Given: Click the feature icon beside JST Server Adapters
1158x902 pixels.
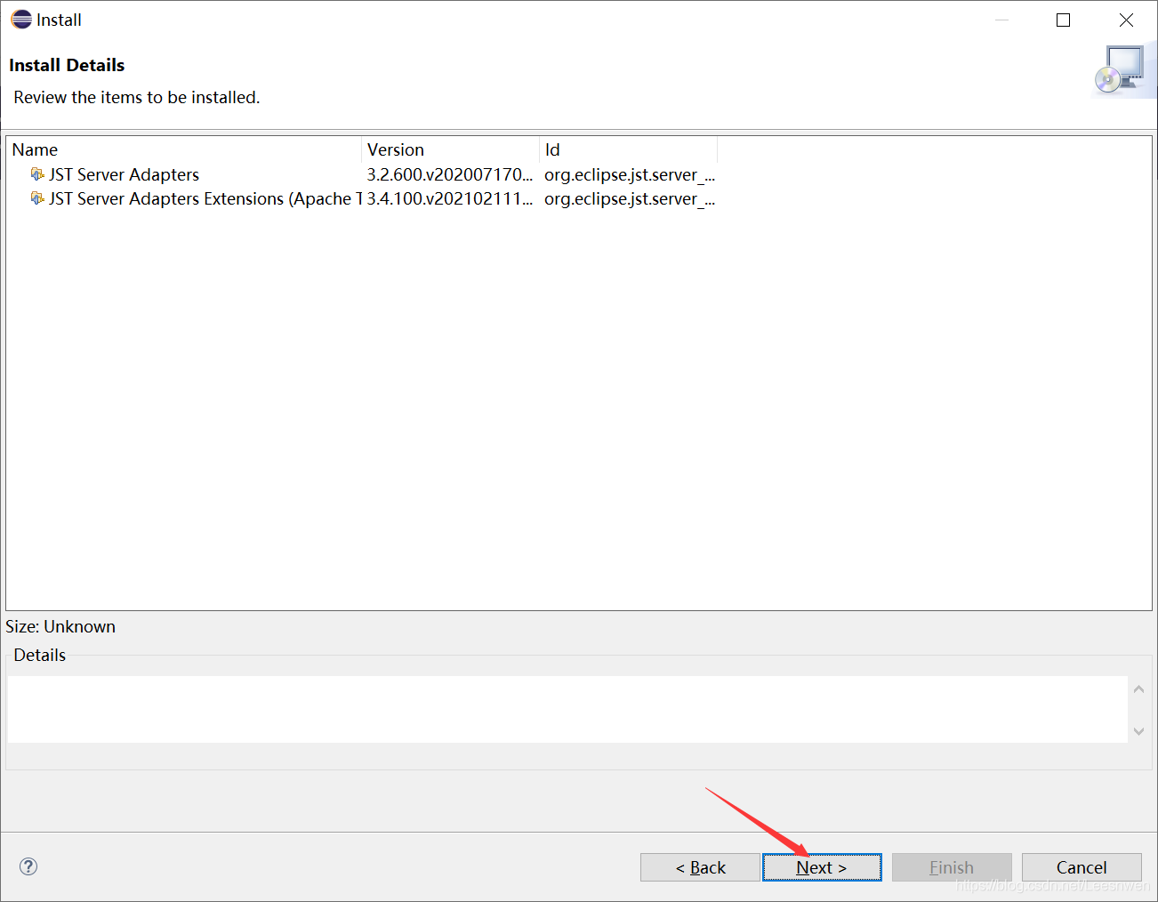Looking at the screenshot, I should [37, 173].
